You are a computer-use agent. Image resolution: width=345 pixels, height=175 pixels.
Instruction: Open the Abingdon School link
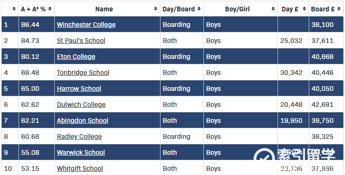(83, 121)
